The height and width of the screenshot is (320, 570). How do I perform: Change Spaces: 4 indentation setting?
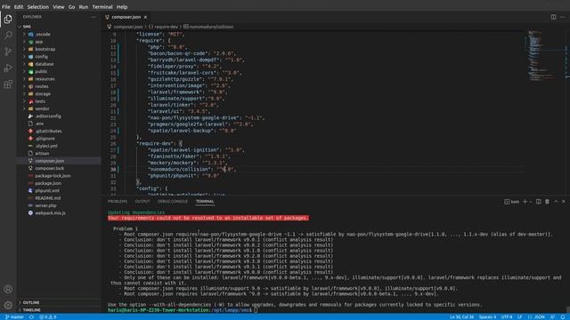click(487, 316)
